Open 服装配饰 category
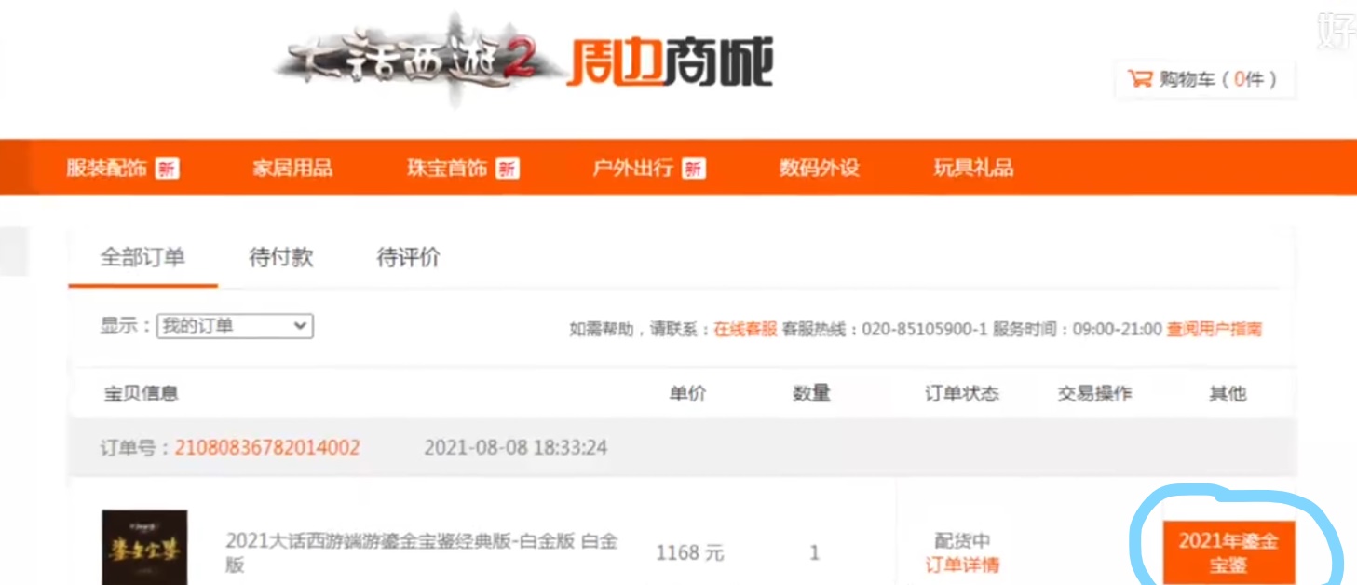The height and width of the screenshot is (585, 1357). point(106,169)
